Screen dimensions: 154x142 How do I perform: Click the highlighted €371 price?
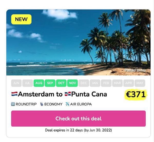136,94
